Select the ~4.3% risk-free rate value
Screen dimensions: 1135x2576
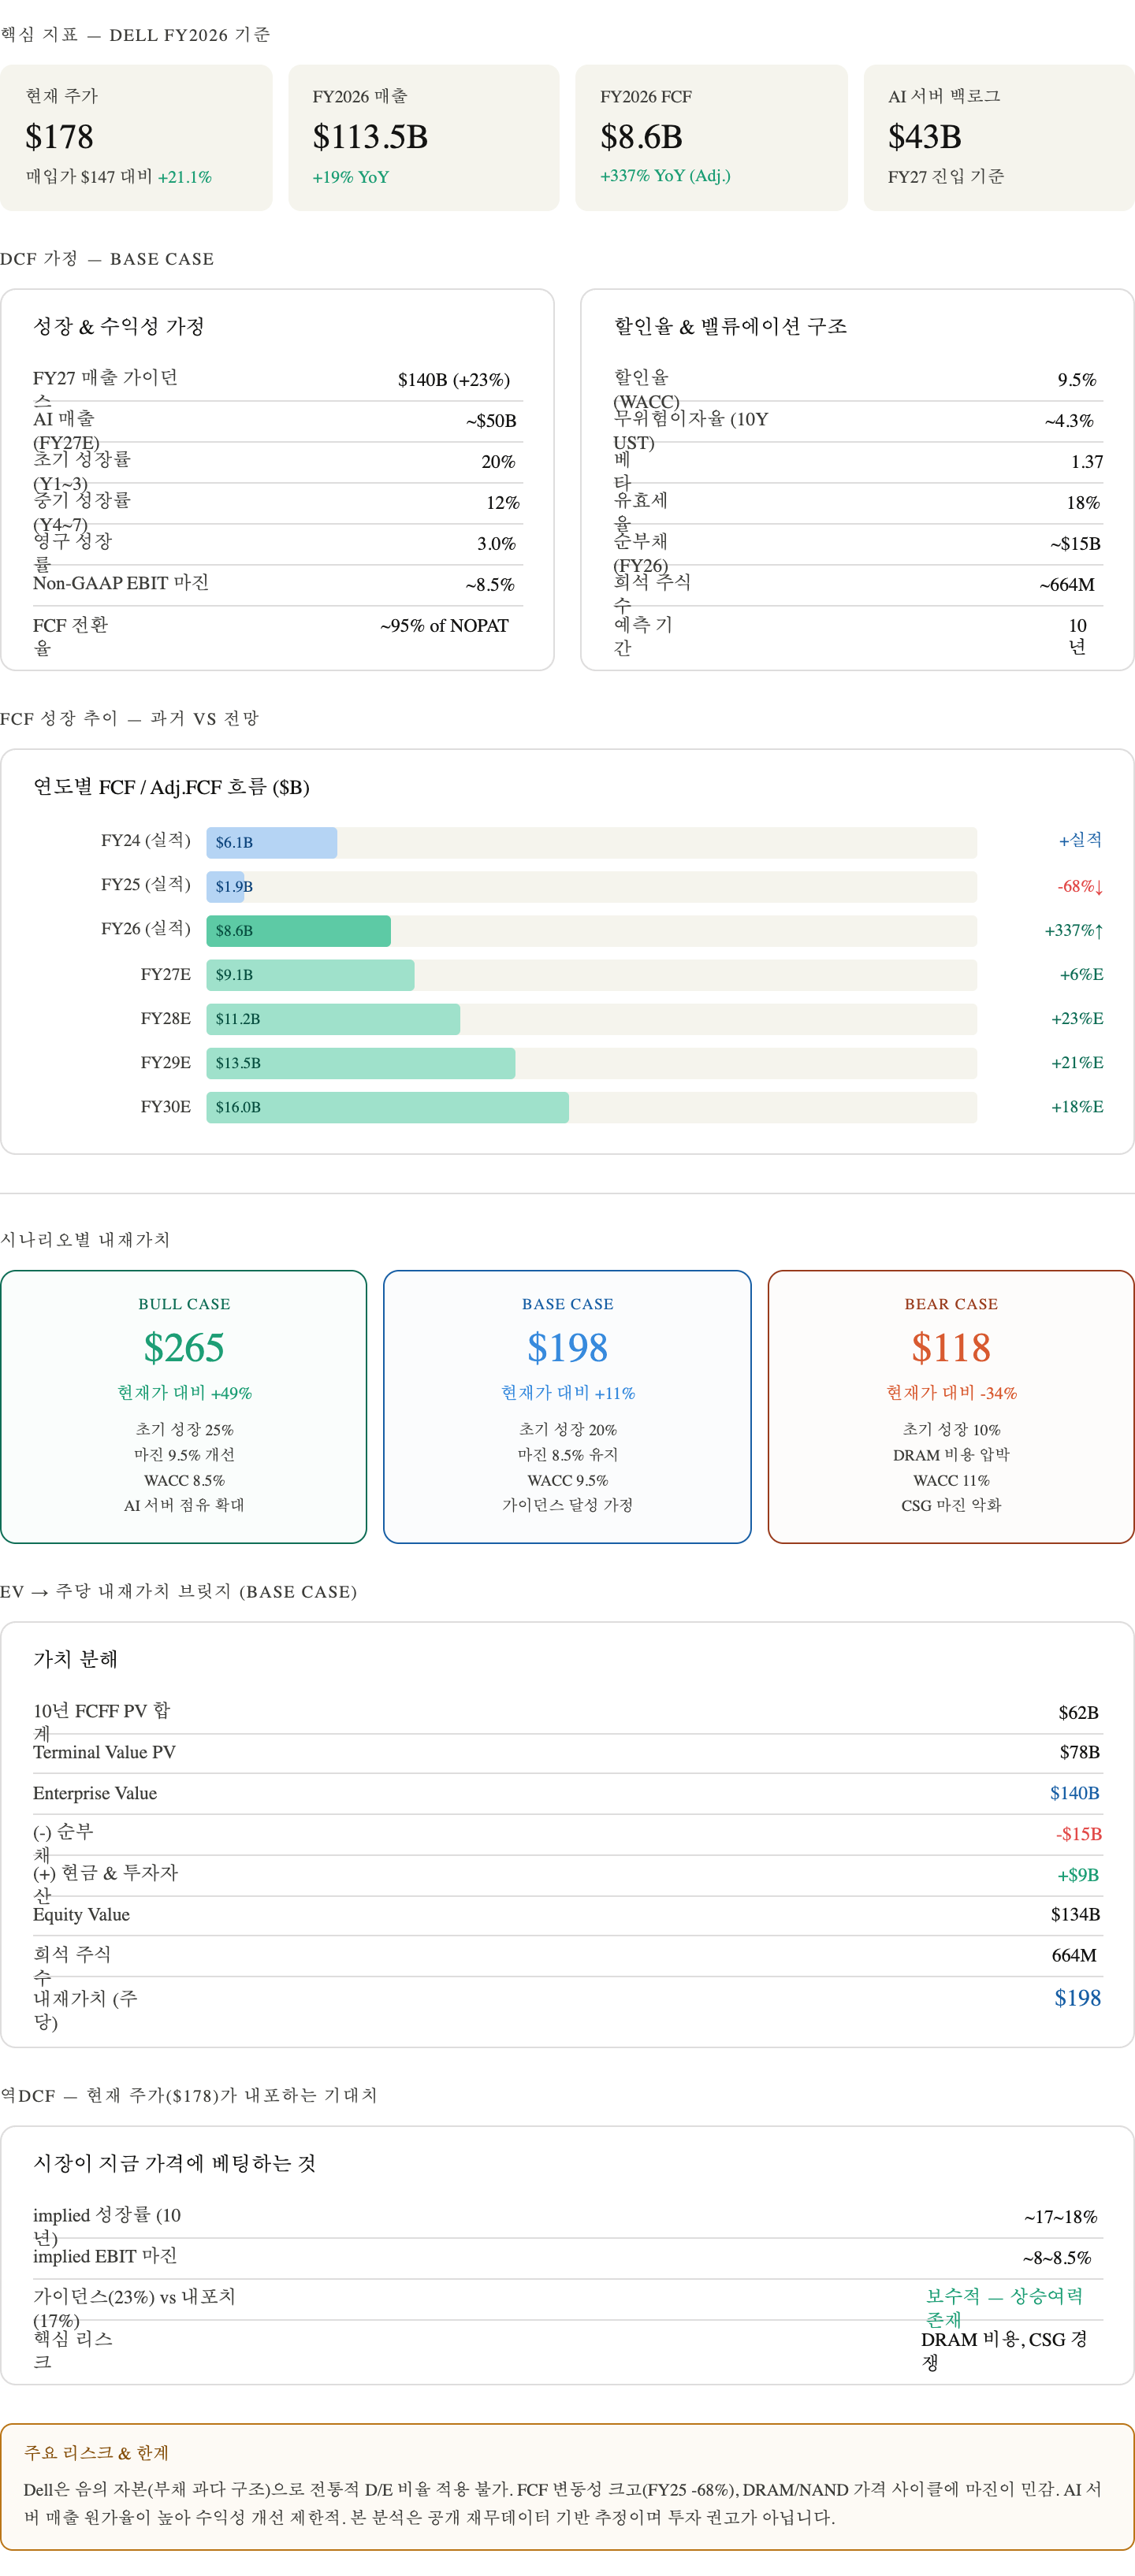[1069, 421]
